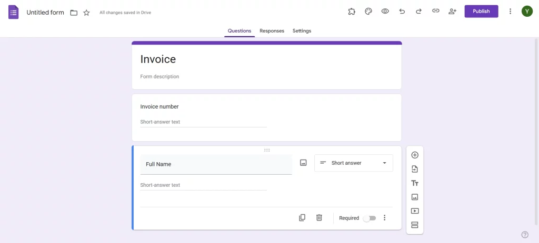This screenshot has height=243, width=539.
Task: Click 'All changes saved in Drive' text
Action: (x=125, y=13)
